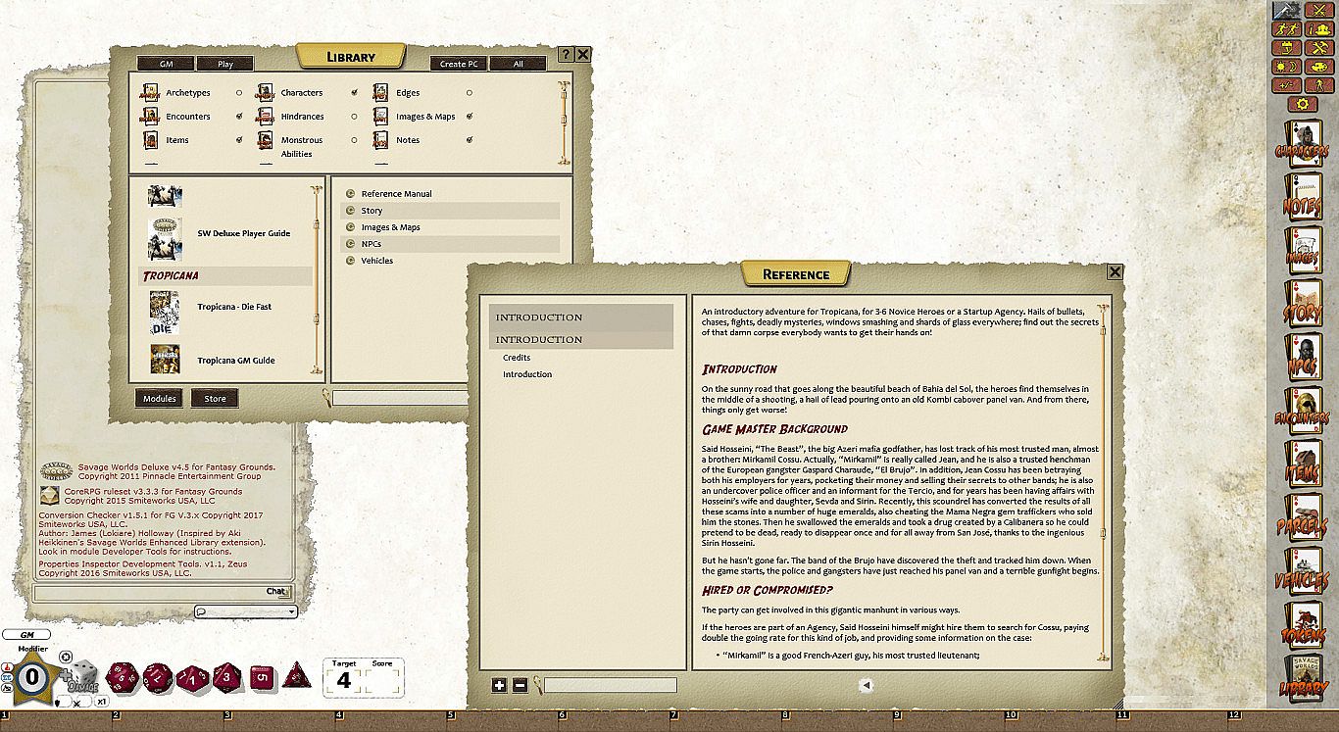Pick the square d6 die showing 5
The height and width of the screenshot is (732, 1339).
click(x=262, y=677)
